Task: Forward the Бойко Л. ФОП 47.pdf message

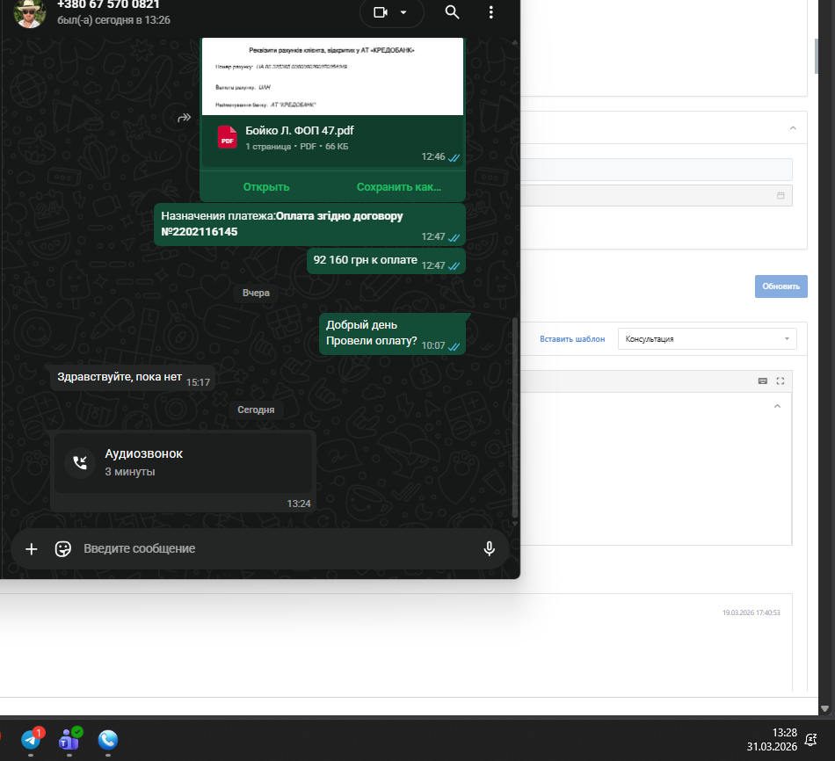Action: pos(184,118)
